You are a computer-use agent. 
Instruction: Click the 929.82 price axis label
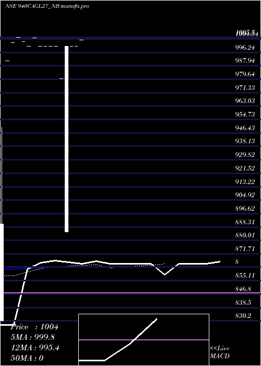click(245, 155)
